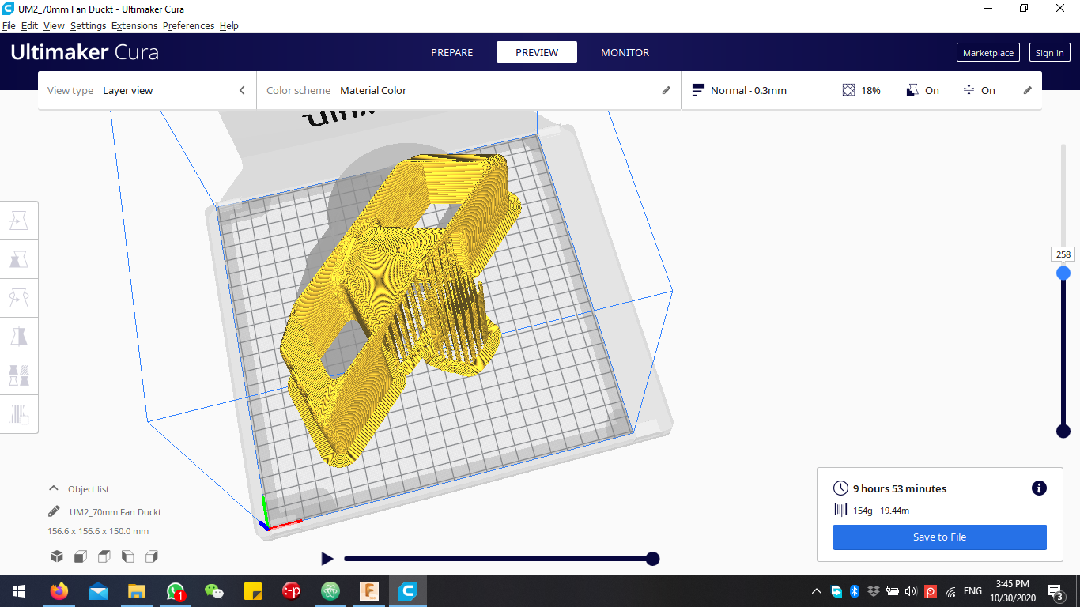Click the volume tray icon

point(911,591)
